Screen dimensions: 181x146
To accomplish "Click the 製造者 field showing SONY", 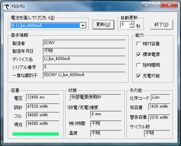I will (84, 43).
